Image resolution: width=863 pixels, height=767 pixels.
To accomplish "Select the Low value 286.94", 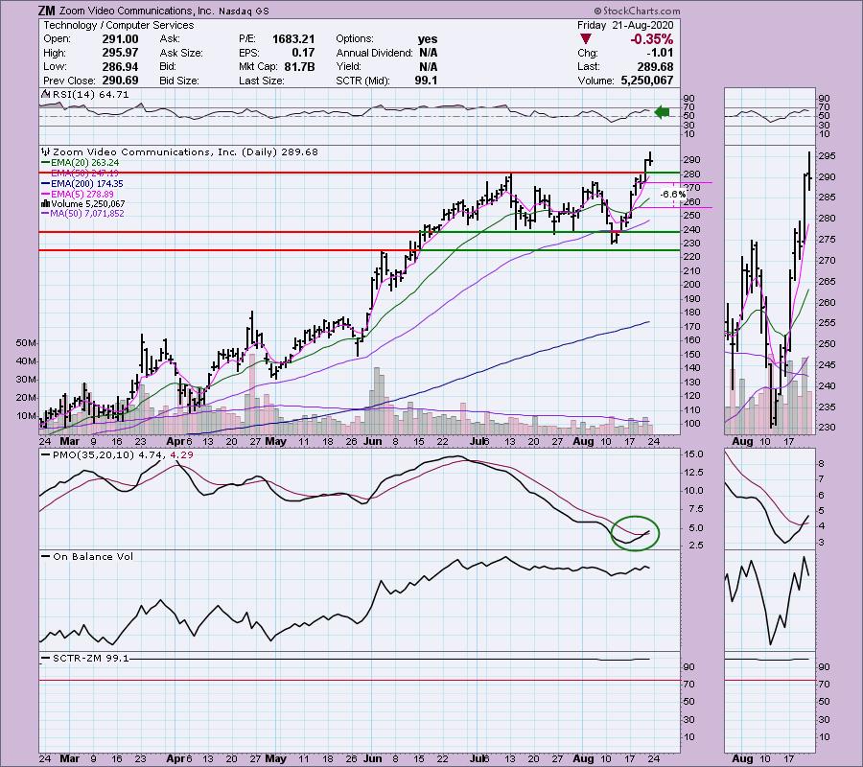I will pyautogui.click(x=120, y=66).
